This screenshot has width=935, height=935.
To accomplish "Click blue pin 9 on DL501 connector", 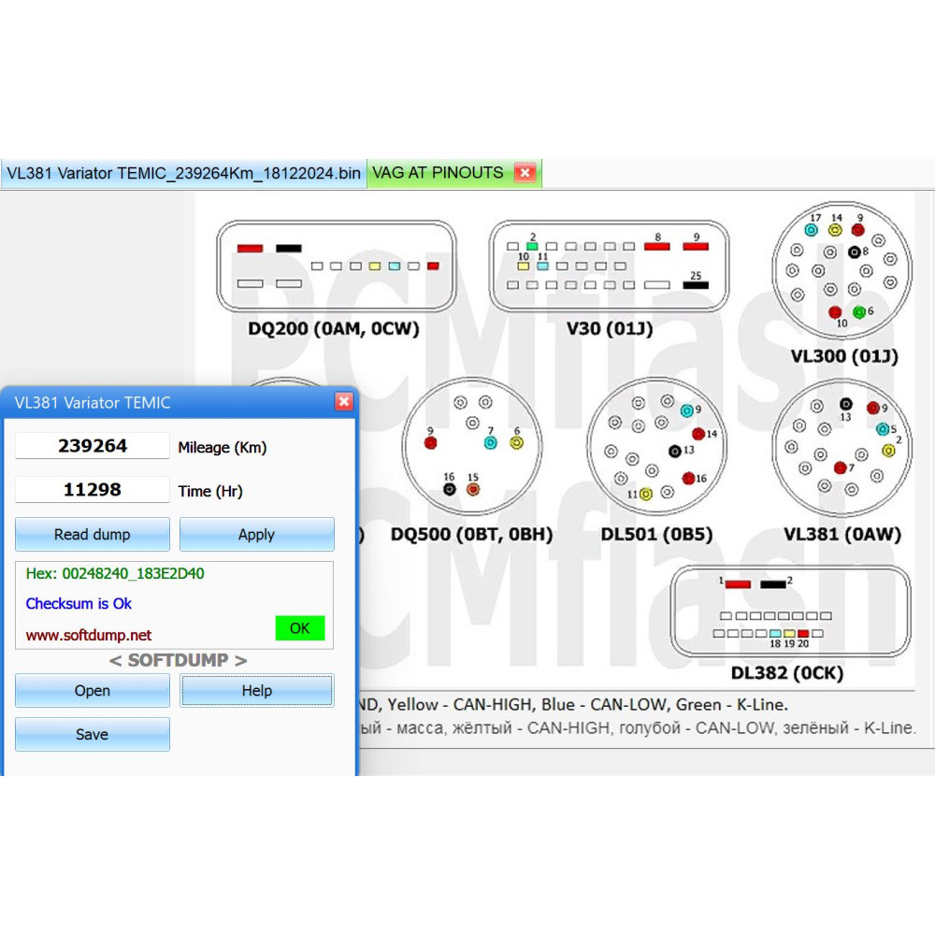I will point(687,410).
